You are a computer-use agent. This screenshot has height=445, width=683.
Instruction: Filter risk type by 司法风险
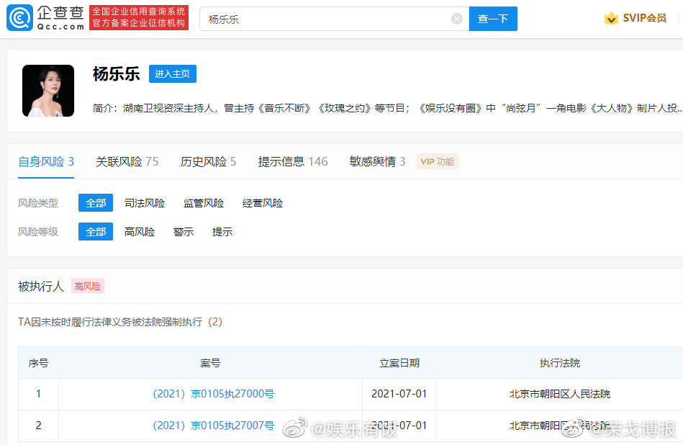coord(145,204)
